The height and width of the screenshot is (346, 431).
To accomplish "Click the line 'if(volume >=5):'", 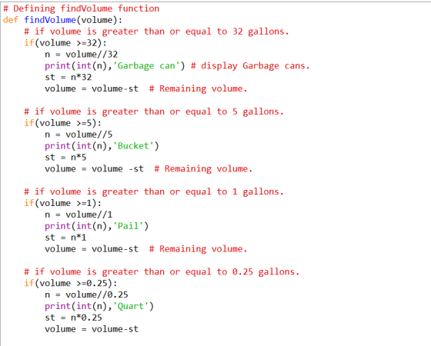I will [x=63, y=123].
